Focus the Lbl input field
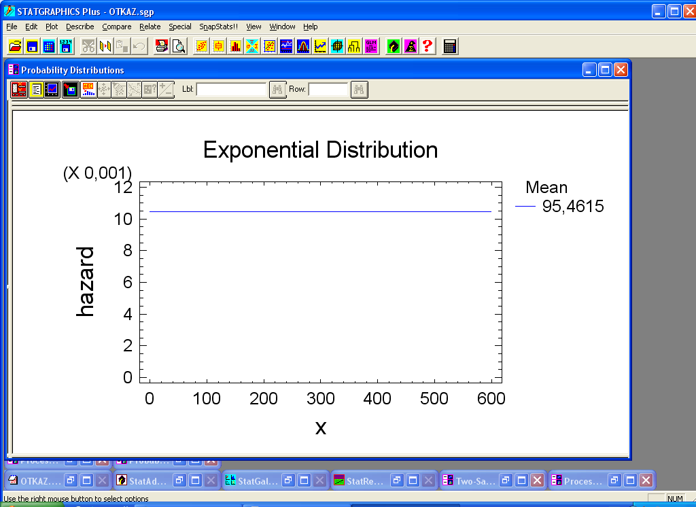Screen dimensions: 696x507 click(231, 89)
